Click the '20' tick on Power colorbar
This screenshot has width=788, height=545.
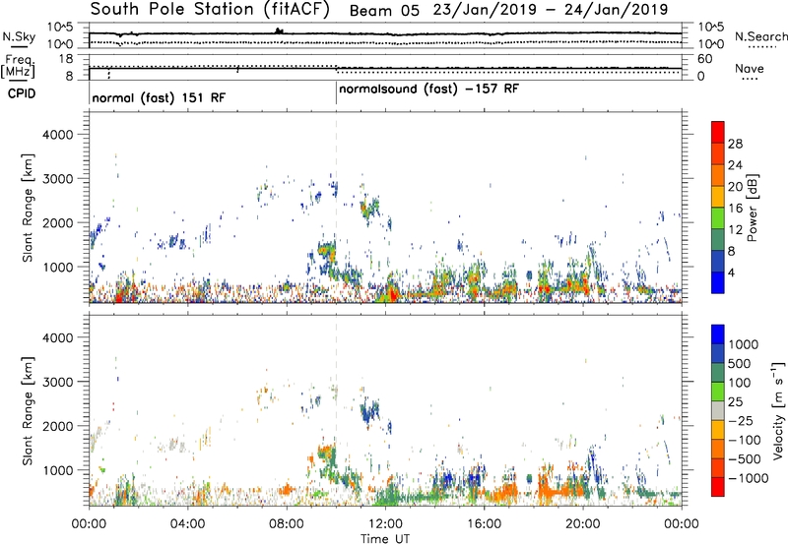(x=734, y=187)
